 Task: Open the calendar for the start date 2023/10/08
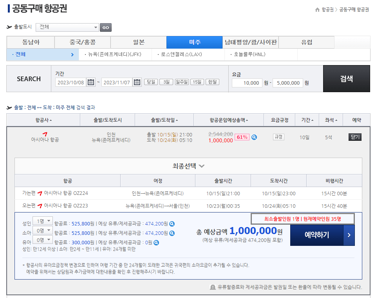[90, 83]
